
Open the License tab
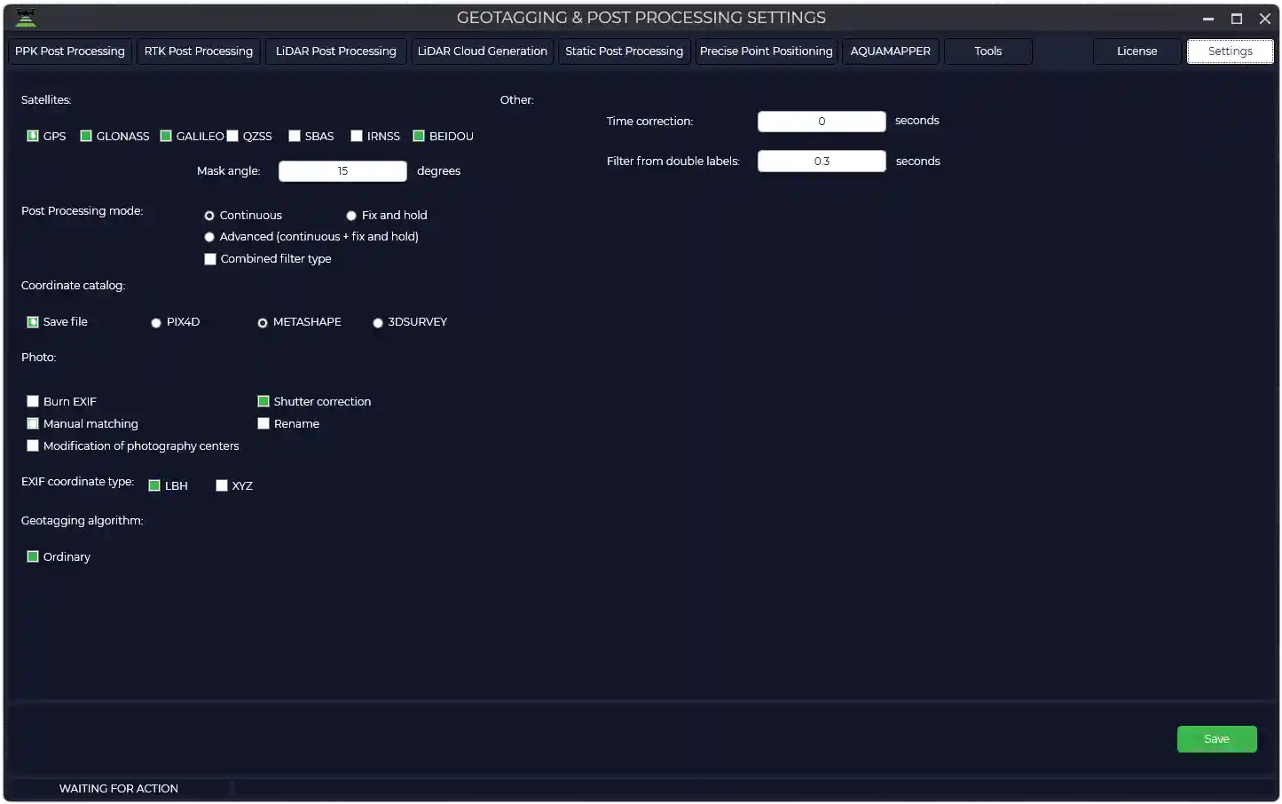[1137, 51]
